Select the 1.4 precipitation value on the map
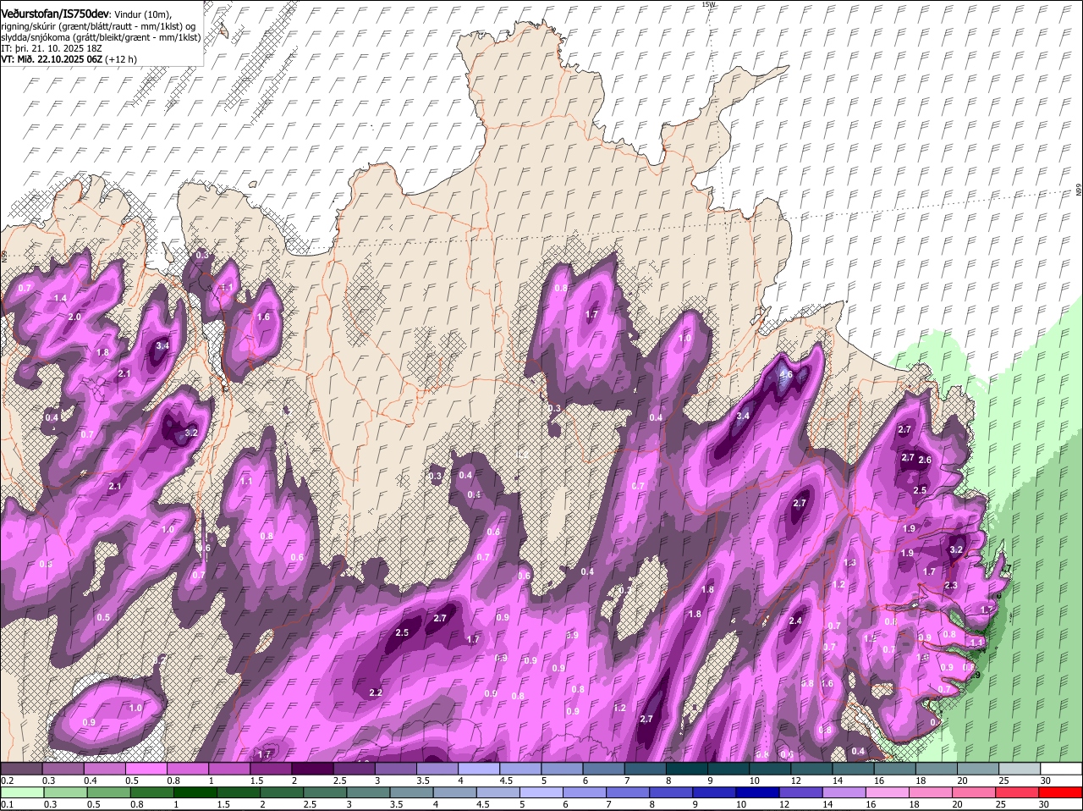 (60, 299)
